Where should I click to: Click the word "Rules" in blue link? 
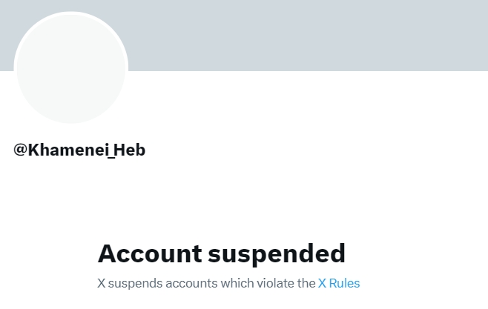pos(344,283)
